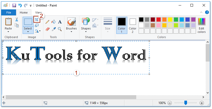212x109 pixels.
Task: Open the shape Fill dropdown
Action: click(95, 25)
